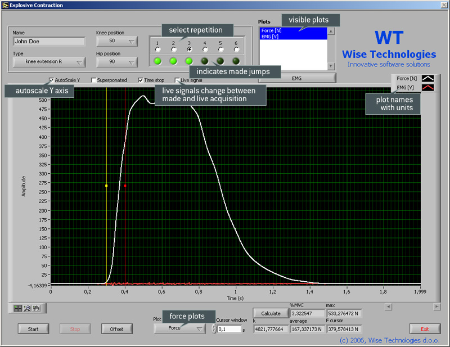
Task: Open the Type knee extension R dropdown
Action: coord(49,62)
